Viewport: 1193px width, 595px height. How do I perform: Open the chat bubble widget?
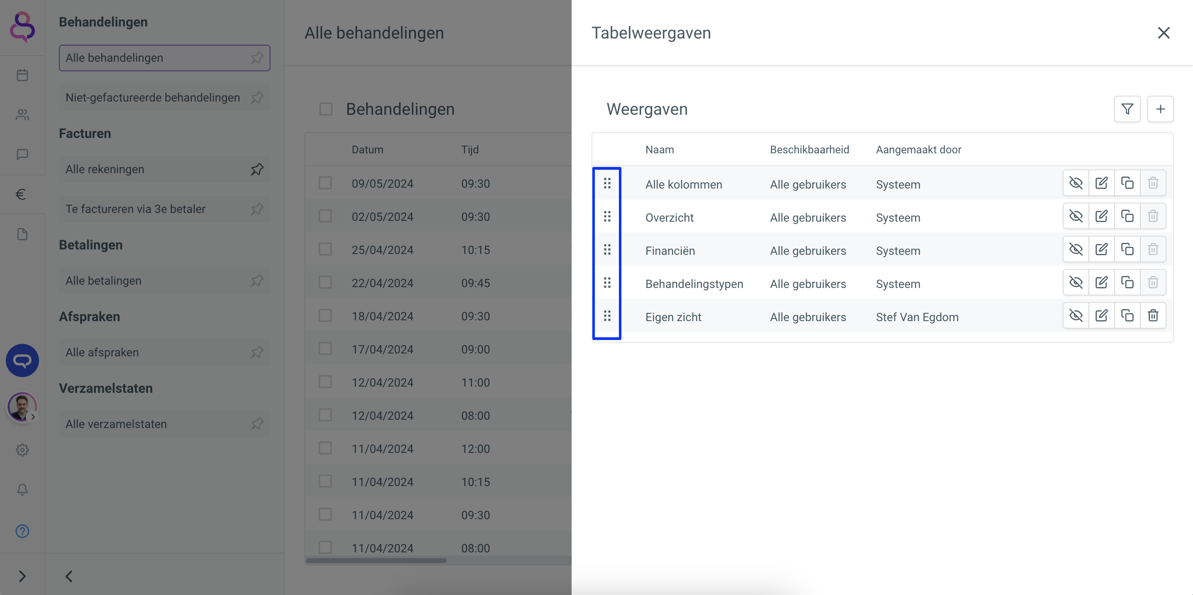22,360
